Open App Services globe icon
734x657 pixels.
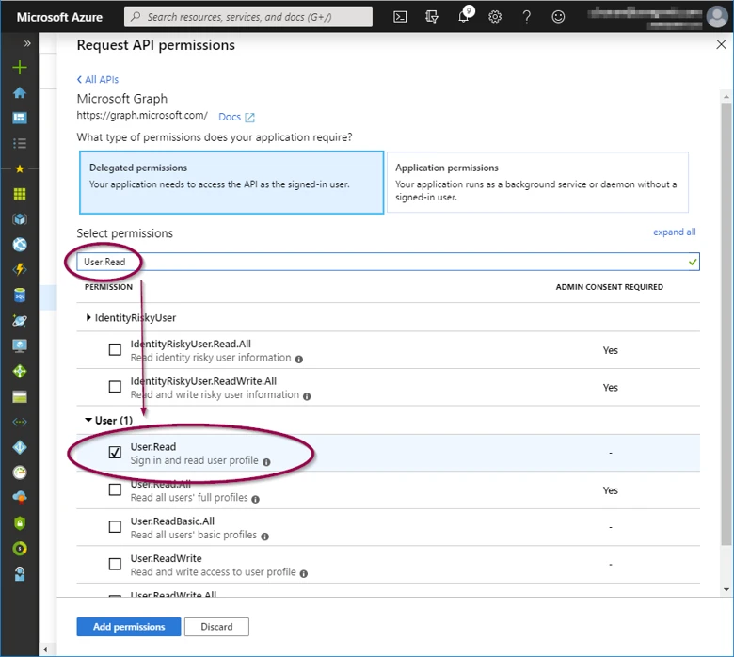[20, 245]
